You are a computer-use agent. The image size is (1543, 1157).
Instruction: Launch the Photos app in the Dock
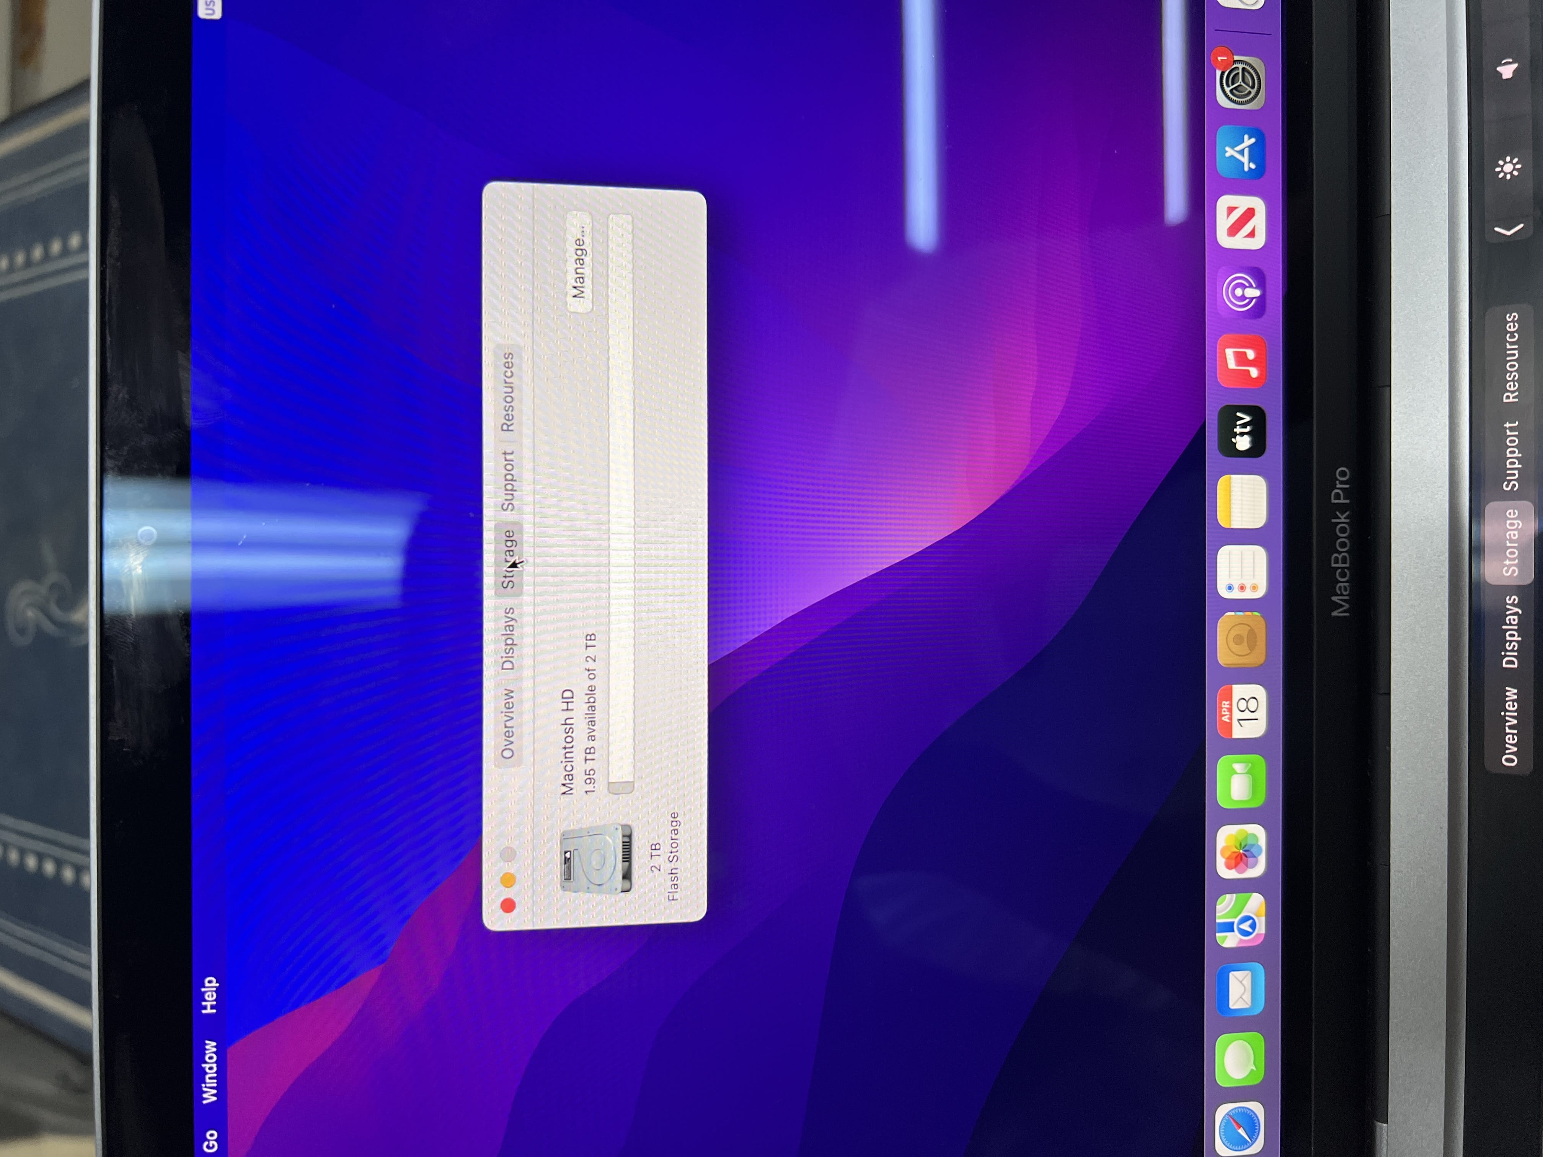1240,851
